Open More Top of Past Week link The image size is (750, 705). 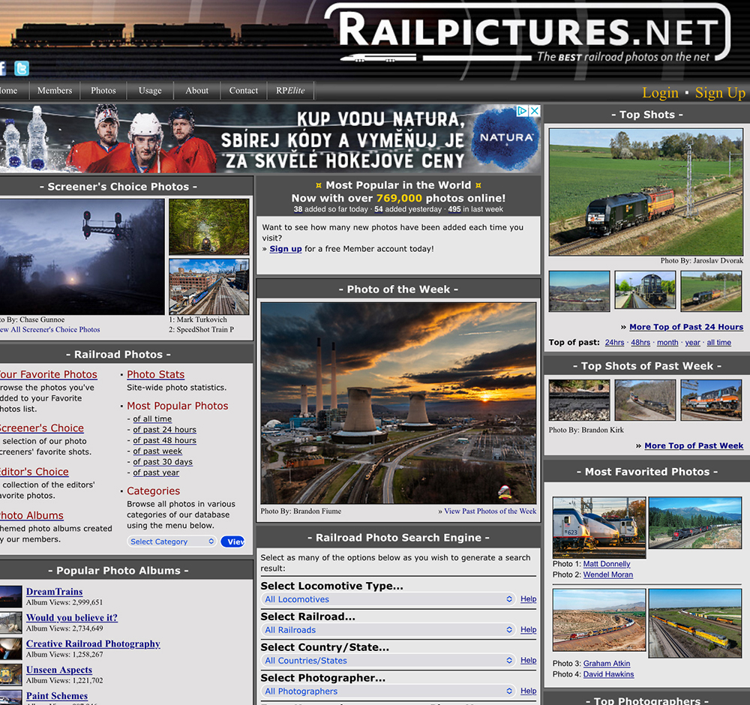(694, 445)
